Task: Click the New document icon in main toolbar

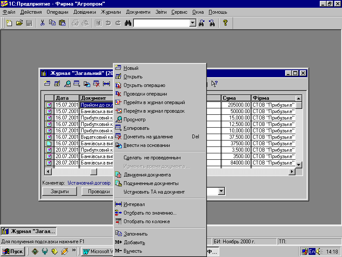Action: 9,23
